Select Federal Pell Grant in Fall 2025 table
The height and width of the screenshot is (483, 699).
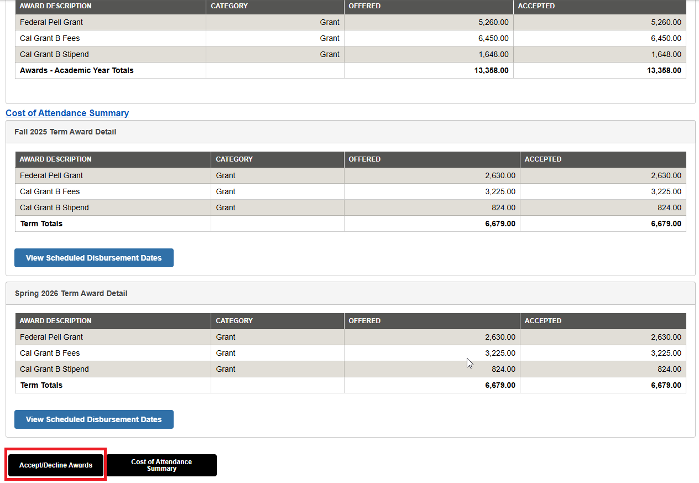click(51, 175)
